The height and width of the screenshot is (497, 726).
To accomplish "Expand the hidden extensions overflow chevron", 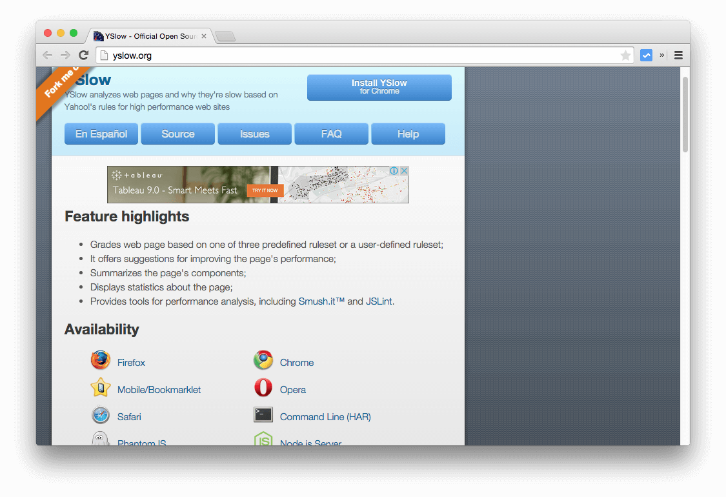I will pyautogui.click(x=662, y=56).
